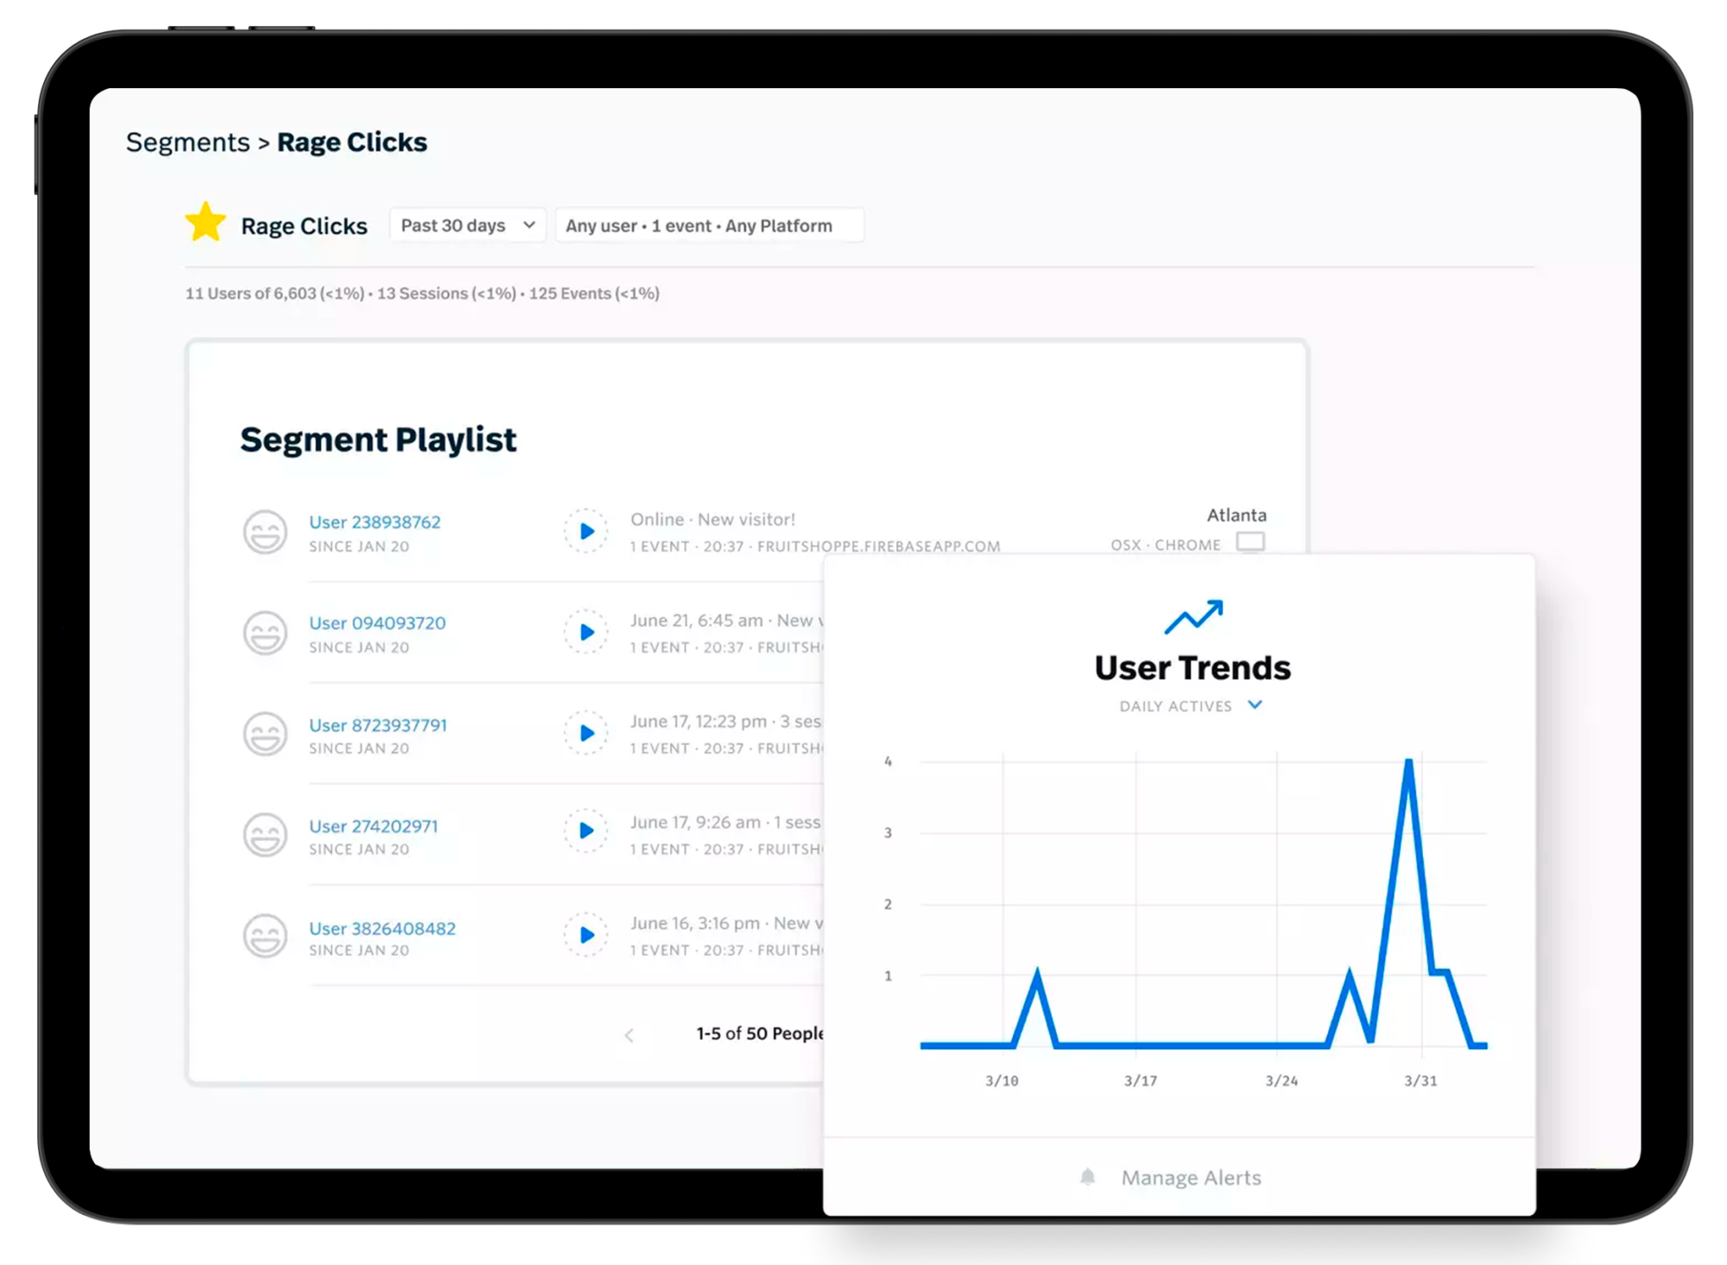Image resolution: width=1727 pixels, height=1265 pixels.
Task: Click Manage Alerts
Action: pos(1190,1176)
